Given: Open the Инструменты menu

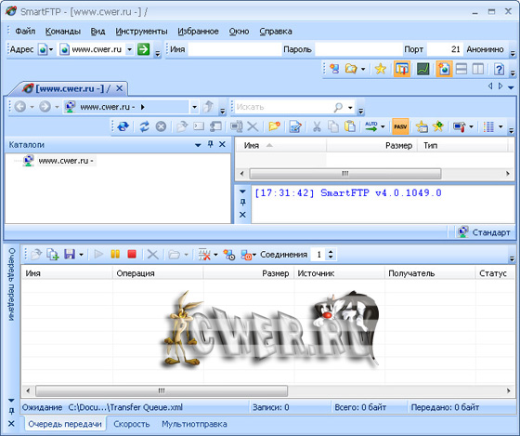Looking at the screenshot, I should click(x=141, y=32).
